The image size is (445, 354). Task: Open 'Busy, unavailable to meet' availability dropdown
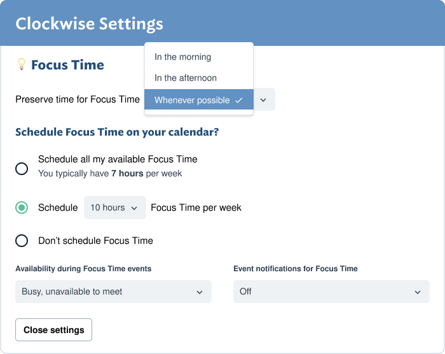(114, 292)
